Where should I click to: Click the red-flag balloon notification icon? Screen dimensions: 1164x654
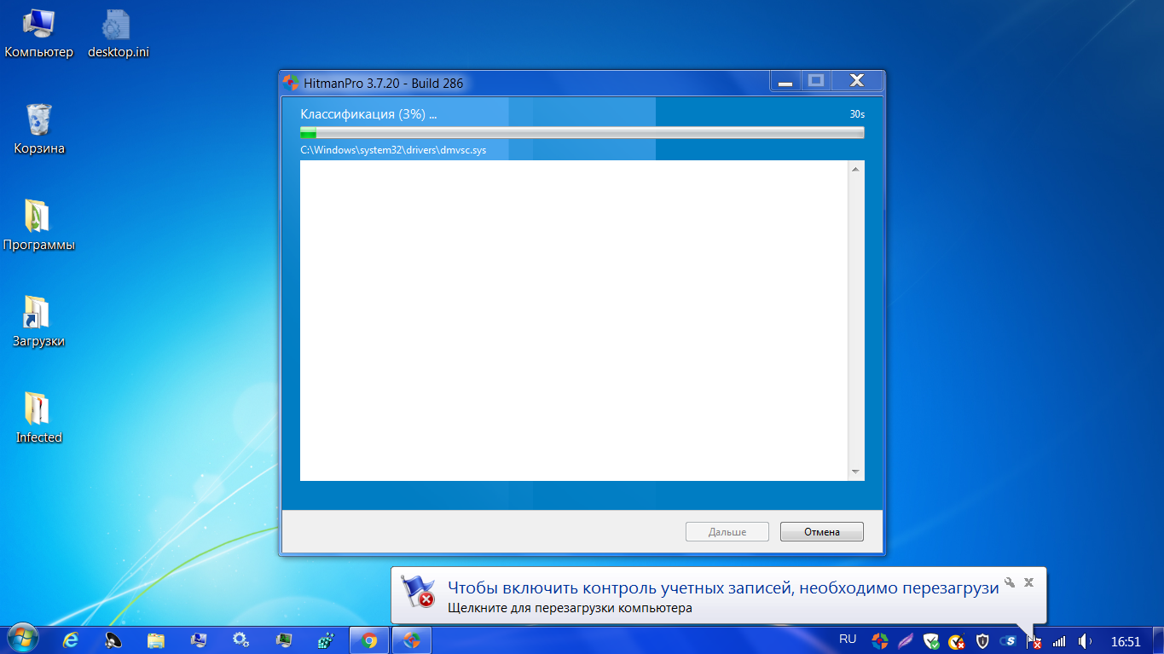click(x=417, y=590)
